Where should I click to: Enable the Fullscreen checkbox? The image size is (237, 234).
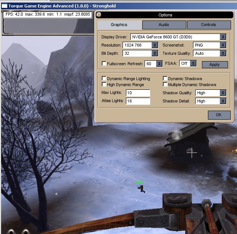(x=104, y=63)
